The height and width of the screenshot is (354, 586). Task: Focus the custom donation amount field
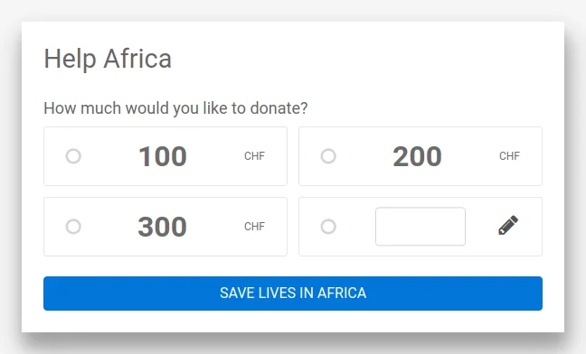[x=421, y=227]
